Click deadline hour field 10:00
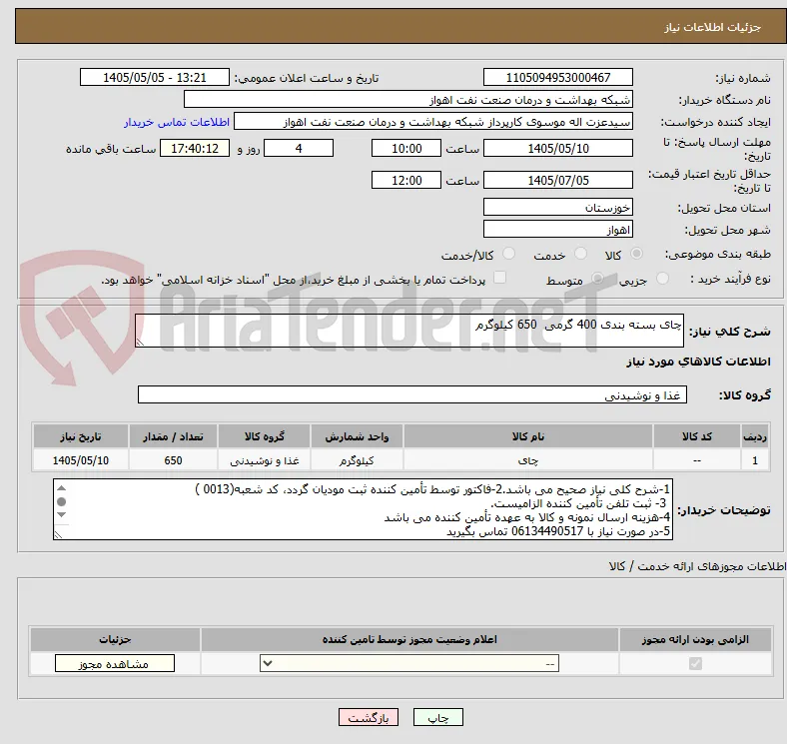The image size is (787, 744). coord(406,148)
